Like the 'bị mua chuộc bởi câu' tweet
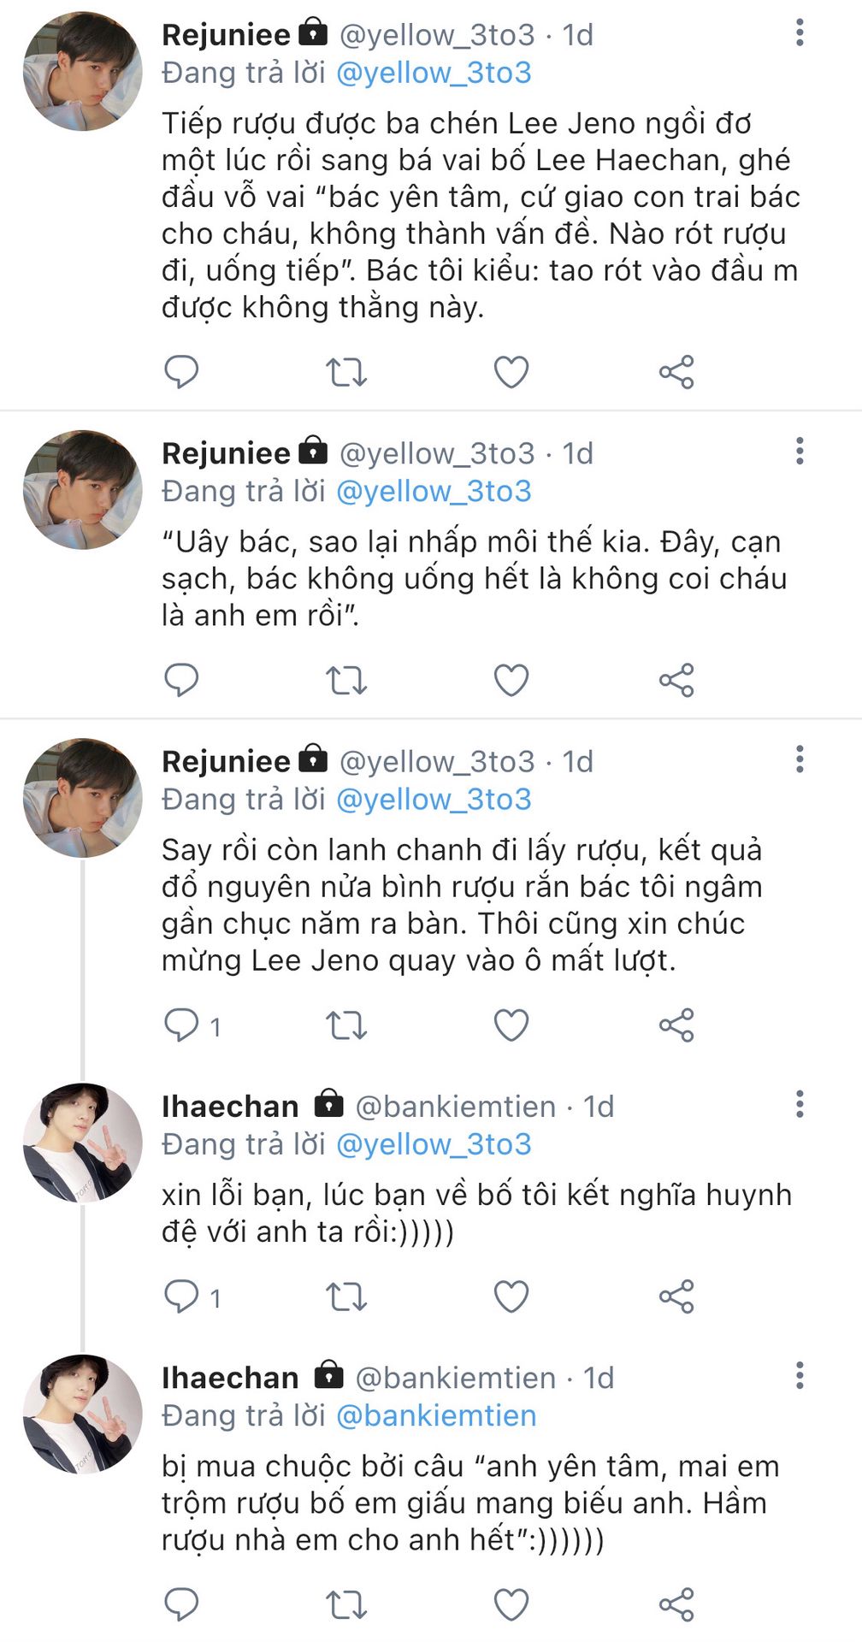862x1642 pixels. [511, 1604]
